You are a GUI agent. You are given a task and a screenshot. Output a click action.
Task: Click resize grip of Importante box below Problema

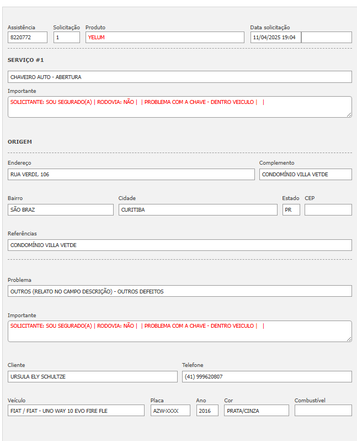[x=349, y=339]
